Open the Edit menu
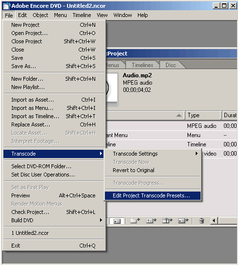 point(22,15)
